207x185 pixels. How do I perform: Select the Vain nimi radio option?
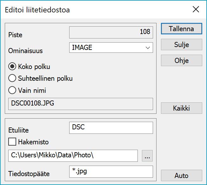[x=12, y=90]
